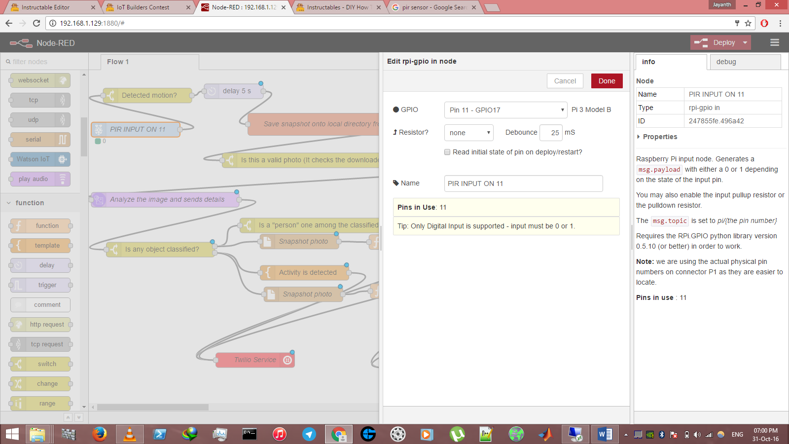Click the Deploy button
Viewport: 789px width, 444px height.
(715, 43)
